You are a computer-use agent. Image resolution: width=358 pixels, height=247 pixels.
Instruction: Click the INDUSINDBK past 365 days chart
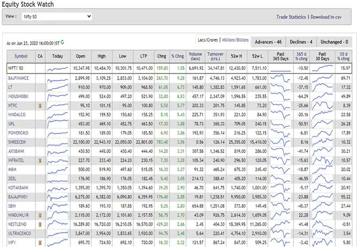coord(280,96)
